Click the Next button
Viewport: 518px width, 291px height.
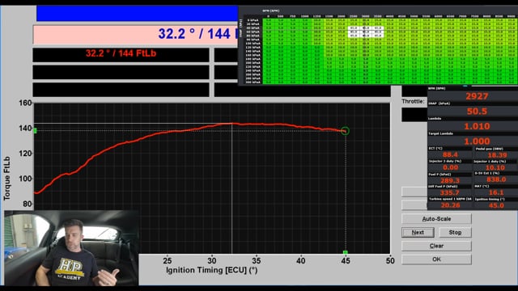[x=418, y=232]
